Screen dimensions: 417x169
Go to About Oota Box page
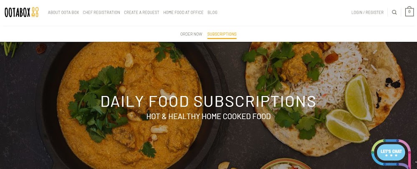[63, 12]
